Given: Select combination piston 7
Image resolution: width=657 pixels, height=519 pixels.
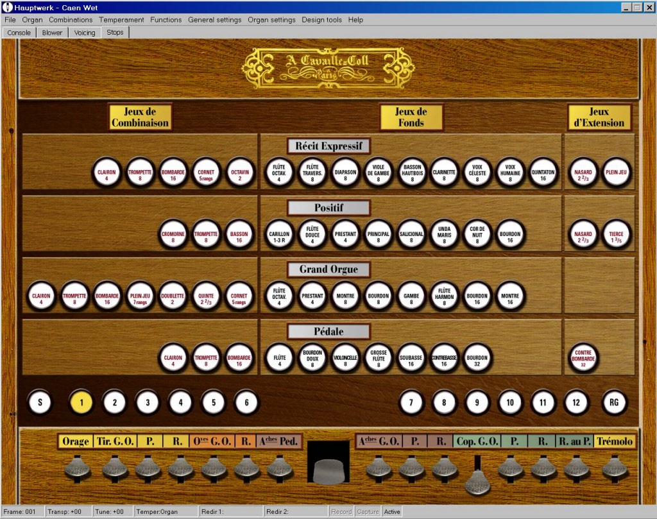Looking at the screenshot, I should 411,402.
